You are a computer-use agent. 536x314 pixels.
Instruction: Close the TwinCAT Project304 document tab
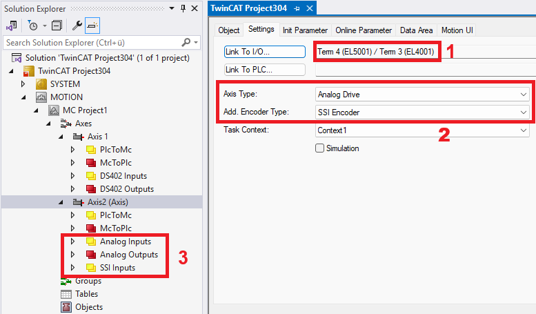[310, 8]
